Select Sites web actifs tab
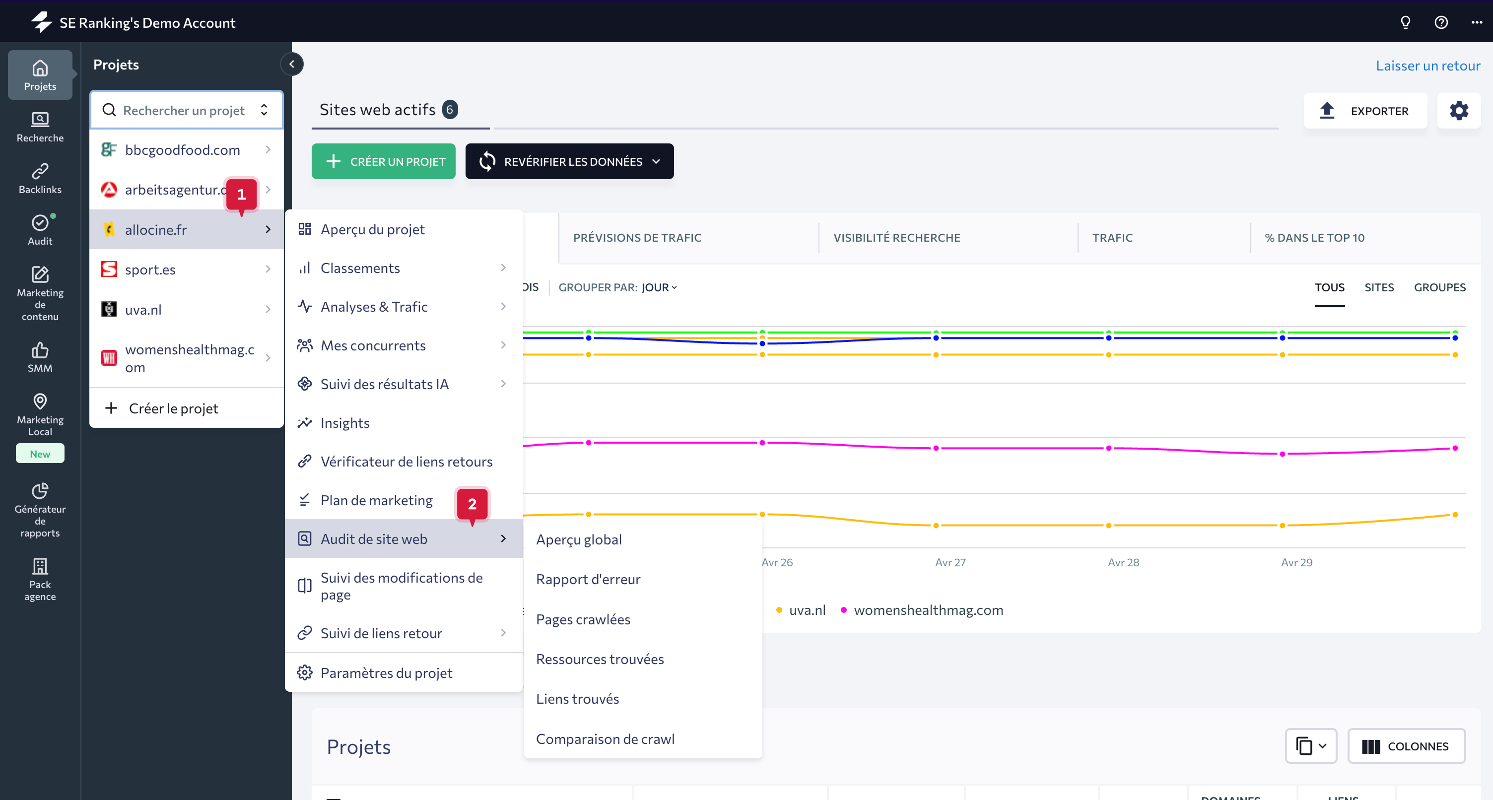The width and height of the screenshot is (1493, 800). [400, 110]
